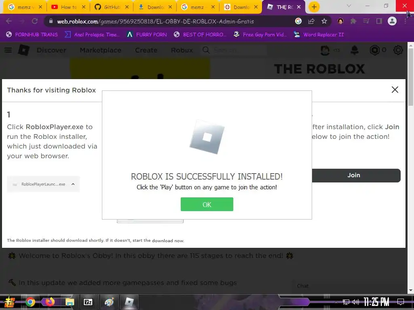Screen dimensions: 414x310
Task: Open Roblox user avatar icon
Action: pos(325,50)
